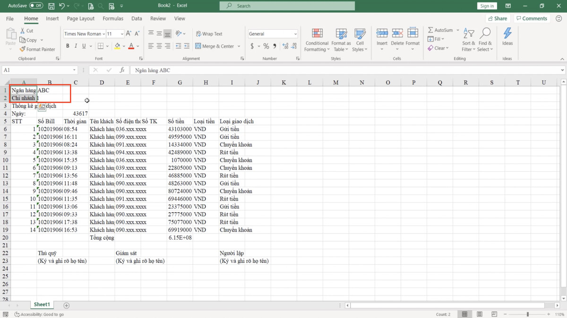Select the Sheet1 tab
Image resolution: width=567 pixels, height=318 pixels.
[x=42, y=305]
